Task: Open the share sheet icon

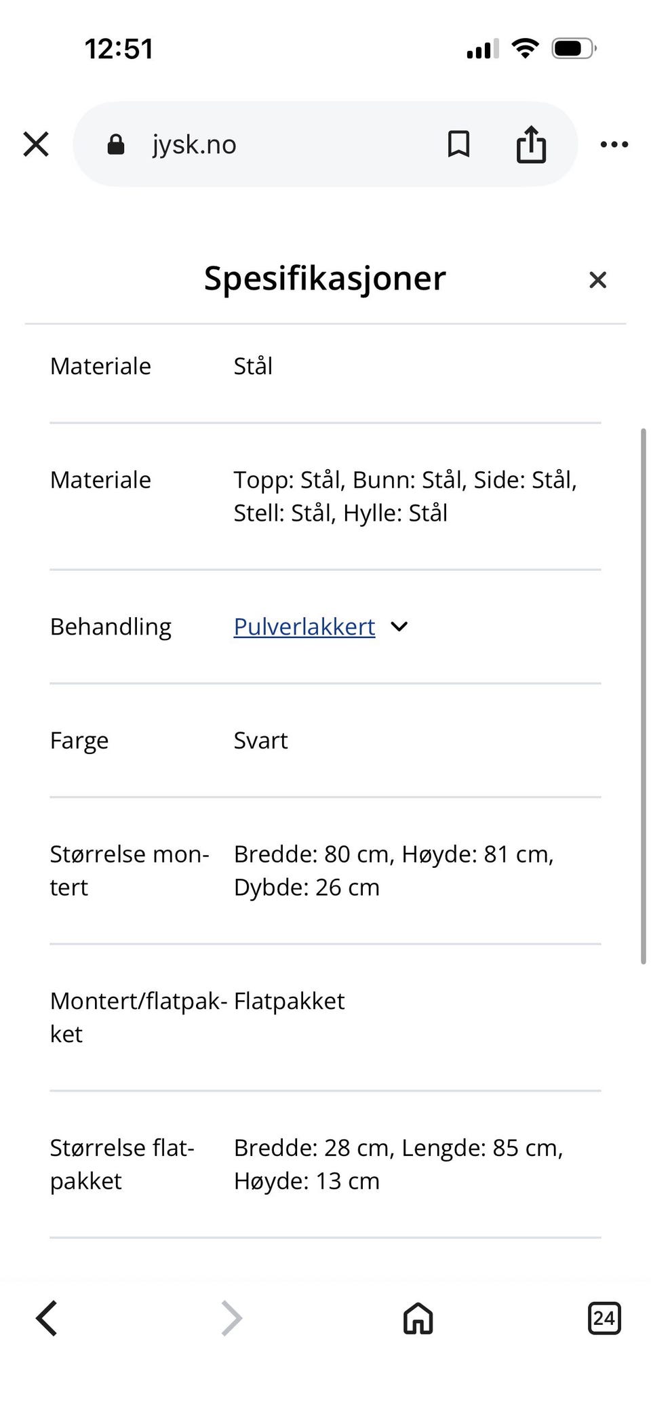Action: [531, 144]
